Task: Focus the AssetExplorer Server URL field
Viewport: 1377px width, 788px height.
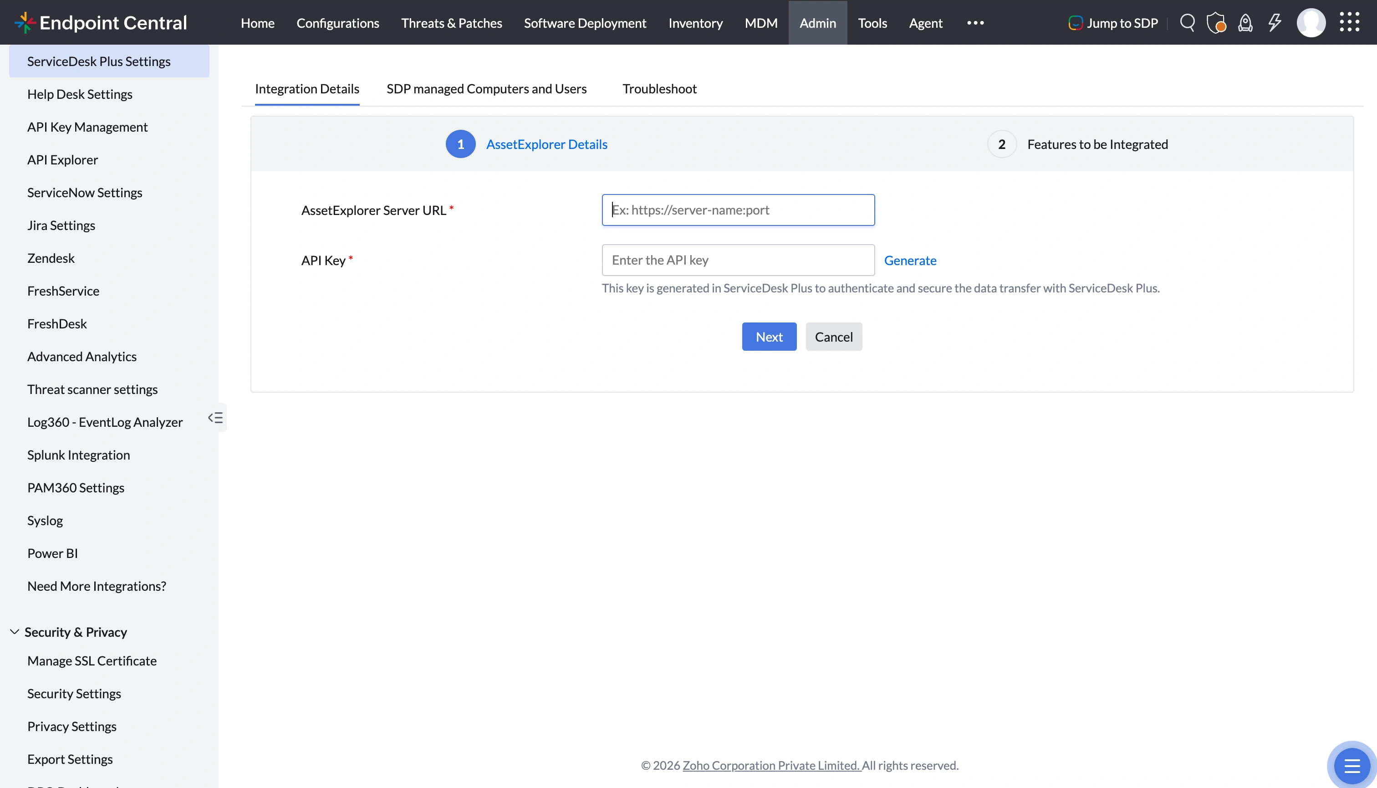Action: pyautogui.click(x=738, y=210)
